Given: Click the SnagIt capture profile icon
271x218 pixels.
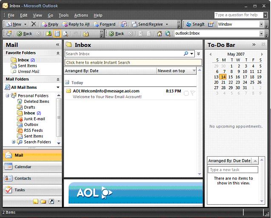Looking at the screenshot, I should 211,24.
